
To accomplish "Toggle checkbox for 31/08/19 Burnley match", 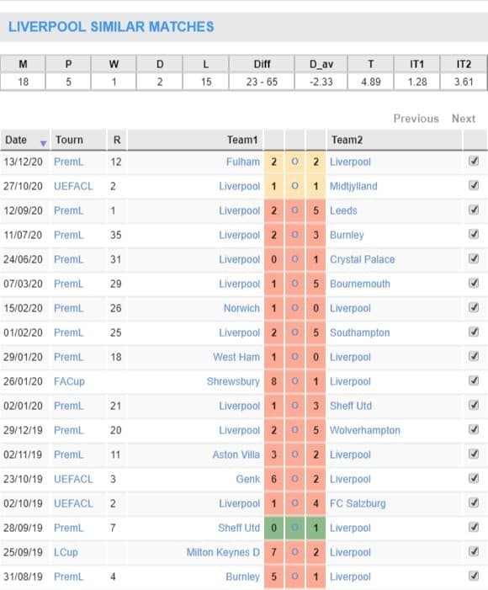I will 474,576.
